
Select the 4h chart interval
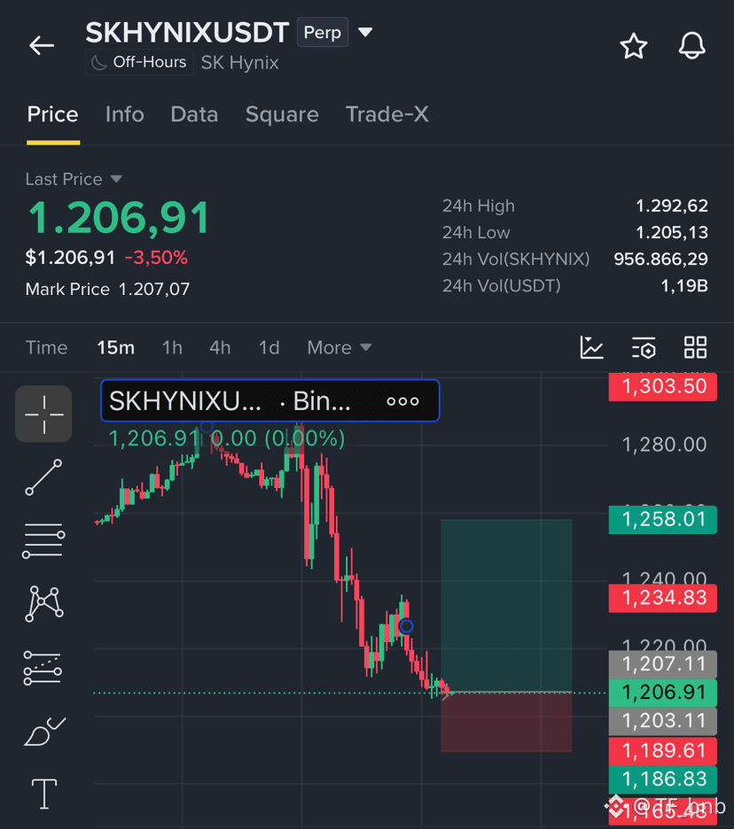[220, 347]
